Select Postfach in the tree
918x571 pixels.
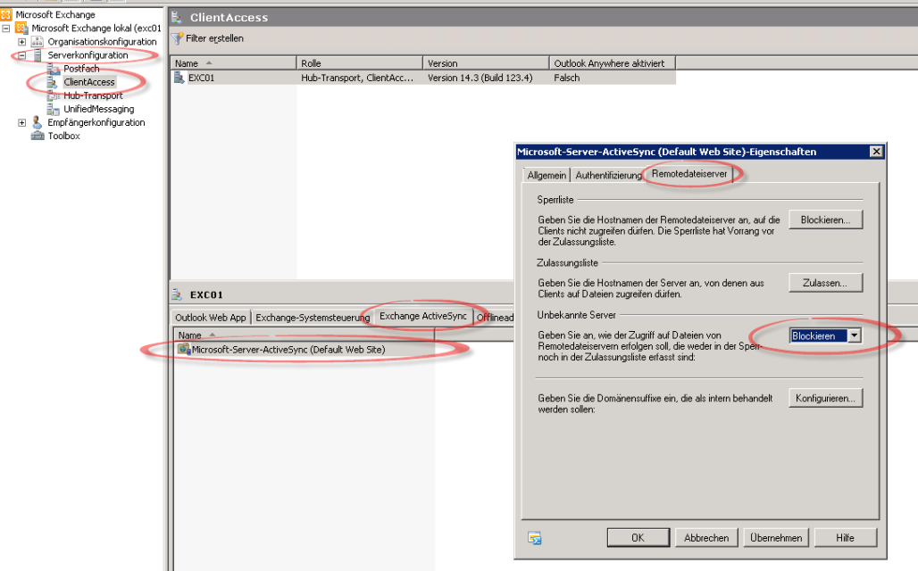pos(81,69)
